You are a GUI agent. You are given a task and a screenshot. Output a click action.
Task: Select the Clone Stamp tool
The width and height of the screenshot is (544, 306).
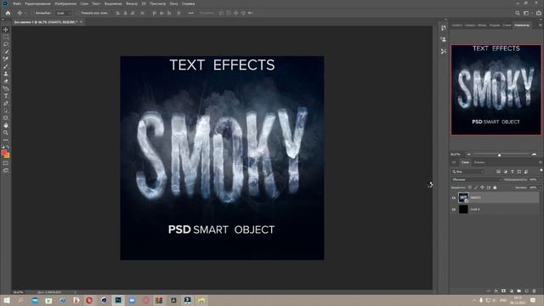pyautogui.click(x=6, y=74)
